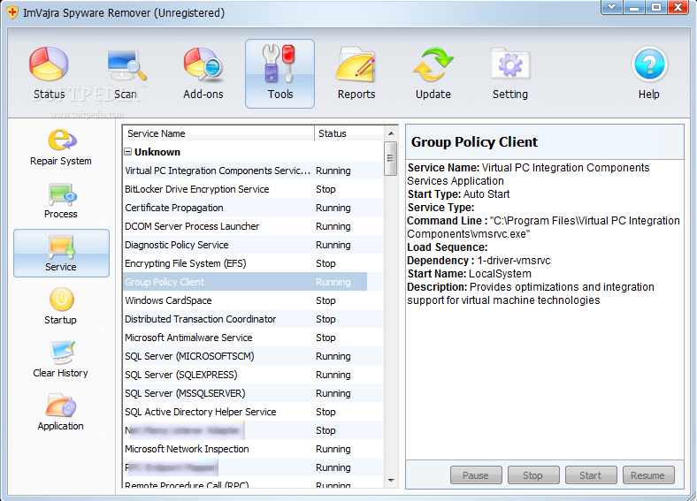Click the service list scroll up arrow

[391, 133]
